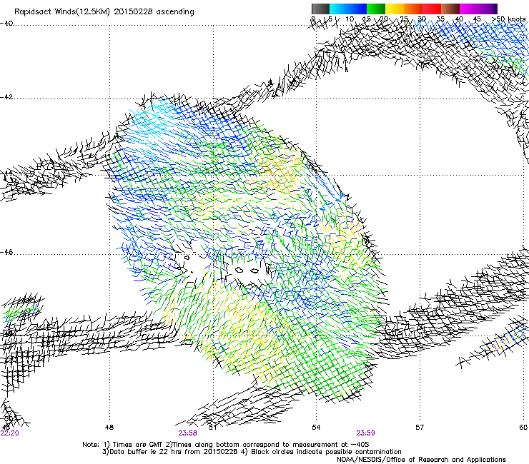
Task: Click the '45' legend scale label
Action: [477, 19]
